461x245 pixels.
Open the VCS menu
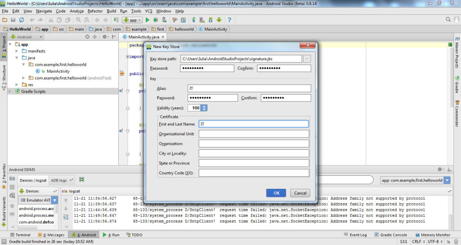point(149,11)
